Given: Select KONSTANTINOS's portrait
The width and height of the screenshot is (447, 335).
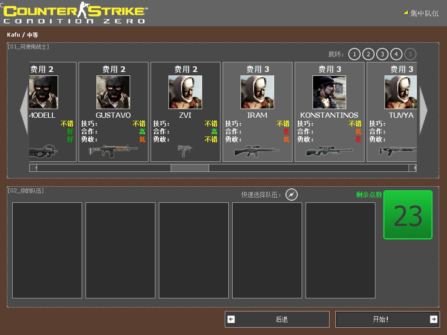Looking at the screenshot, I should tap(329, 92).
